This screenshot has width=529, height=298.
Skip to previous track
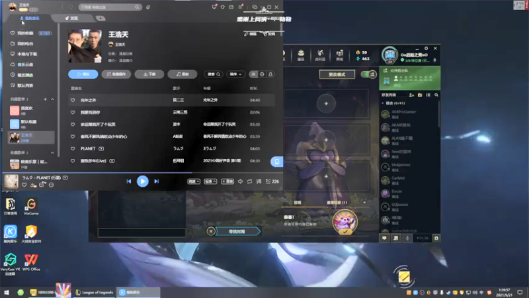pyautogui.click(x=129, y=181)
